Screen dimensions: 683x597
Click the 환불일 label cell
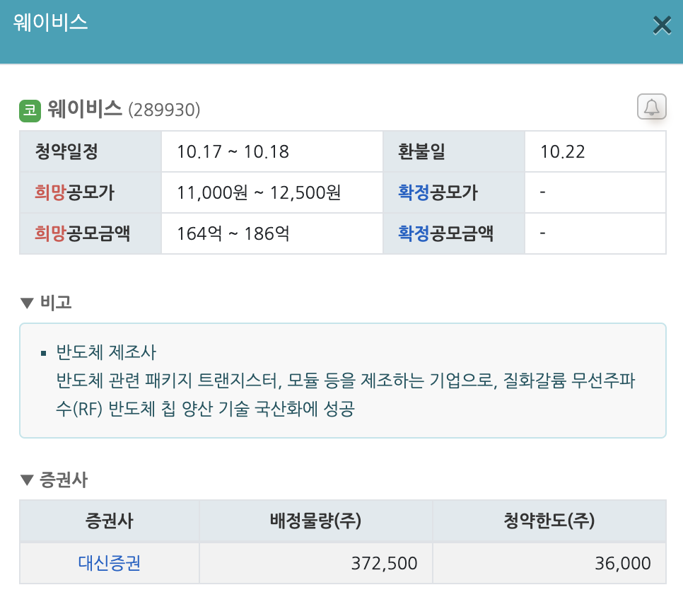(454, 151)
